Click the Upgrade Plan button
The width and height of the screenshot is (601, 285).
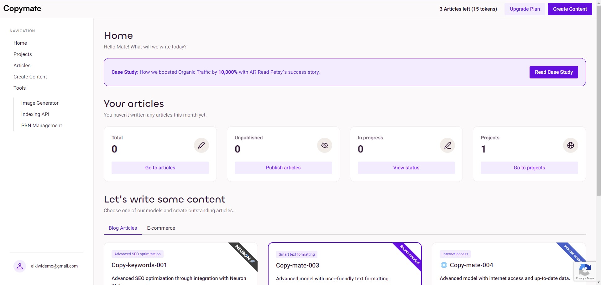[525, 9]
